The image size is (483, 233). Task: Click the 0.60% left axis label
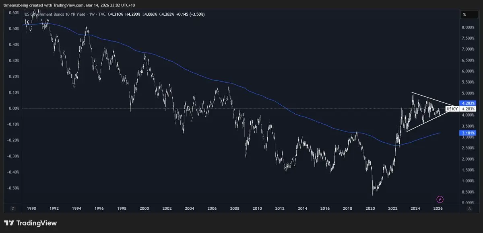pos(14,13)
